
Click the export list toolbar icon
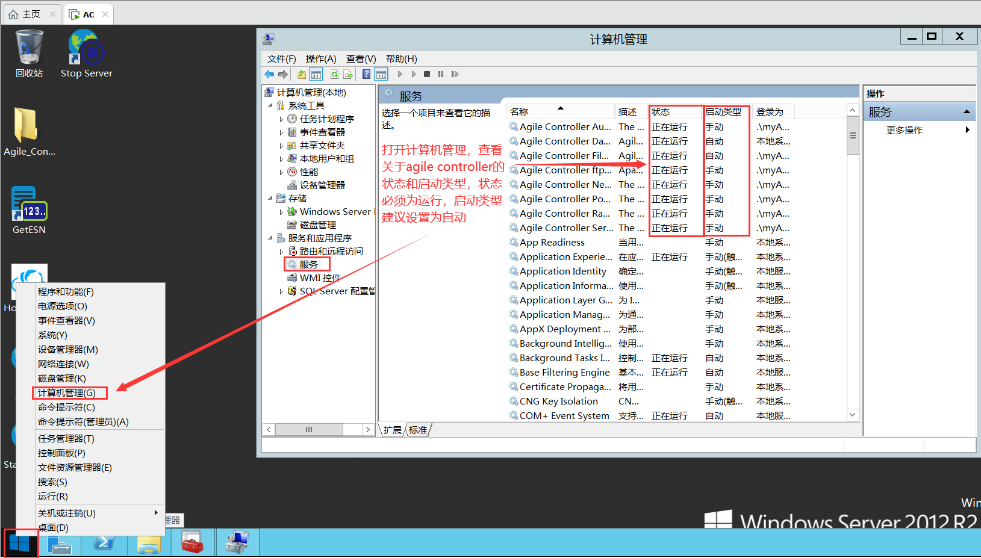pyautogui.click(x=348, y=73)
